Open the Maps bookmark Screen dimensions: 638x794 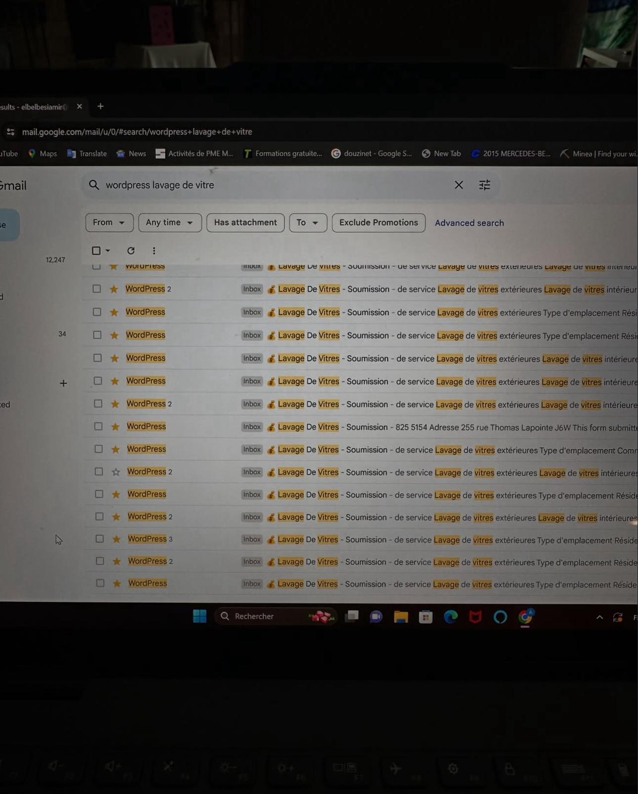coord(42,154)
